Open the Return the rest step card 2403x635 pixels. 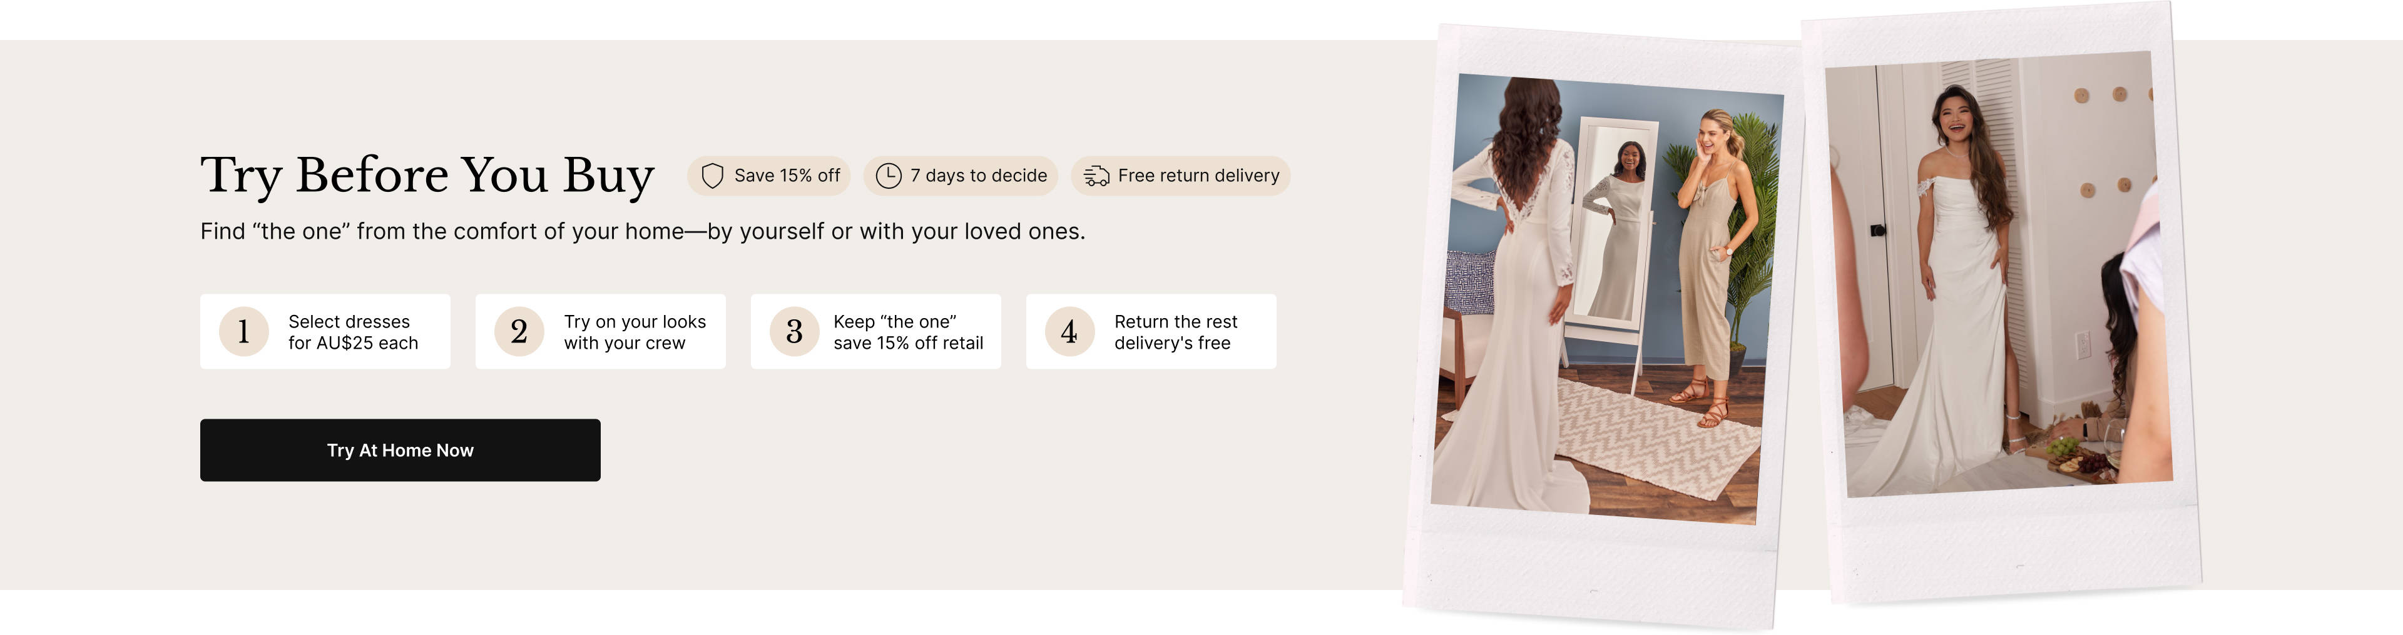[1150, 331]
